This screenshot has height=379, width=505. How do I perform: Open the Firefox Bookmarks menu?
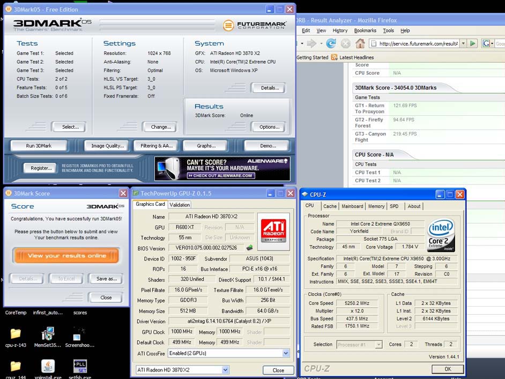365,31
